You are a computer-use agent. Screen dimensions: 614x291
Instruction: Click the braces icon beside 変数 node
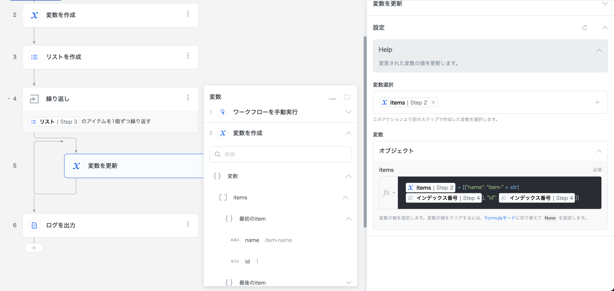217,176
